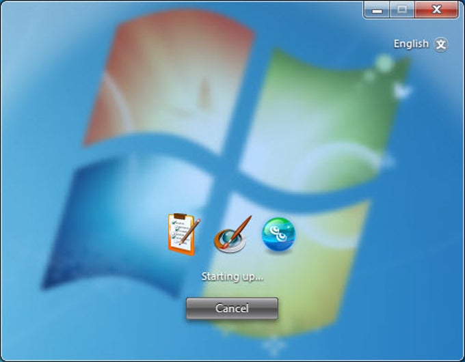Screen dimensions: 465x362
Task: Close the window with red X
Action: (436, 10)
